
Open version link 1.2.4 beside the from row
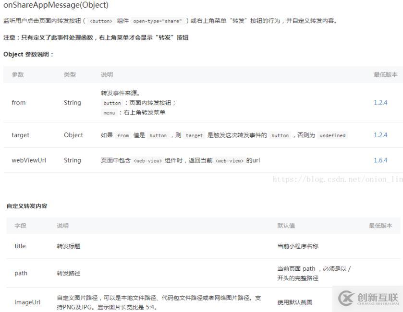point(381,102)
